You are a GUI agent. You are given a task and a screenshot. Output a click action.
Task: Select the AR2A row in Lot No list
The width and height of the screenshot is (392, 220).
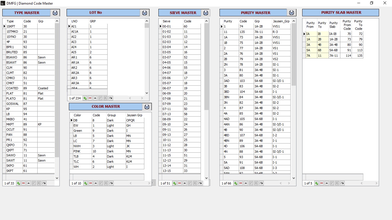(x=88, y=73)
